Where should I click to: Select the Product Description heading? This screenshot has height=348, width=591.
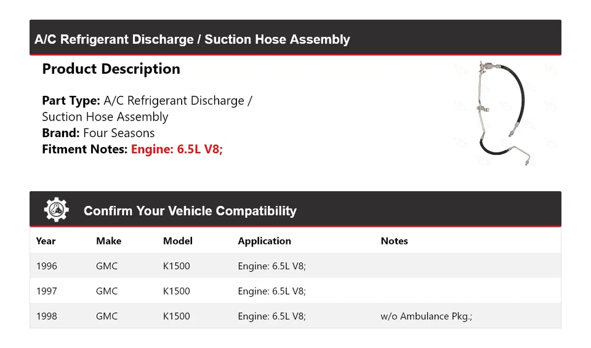click(111, 69)
